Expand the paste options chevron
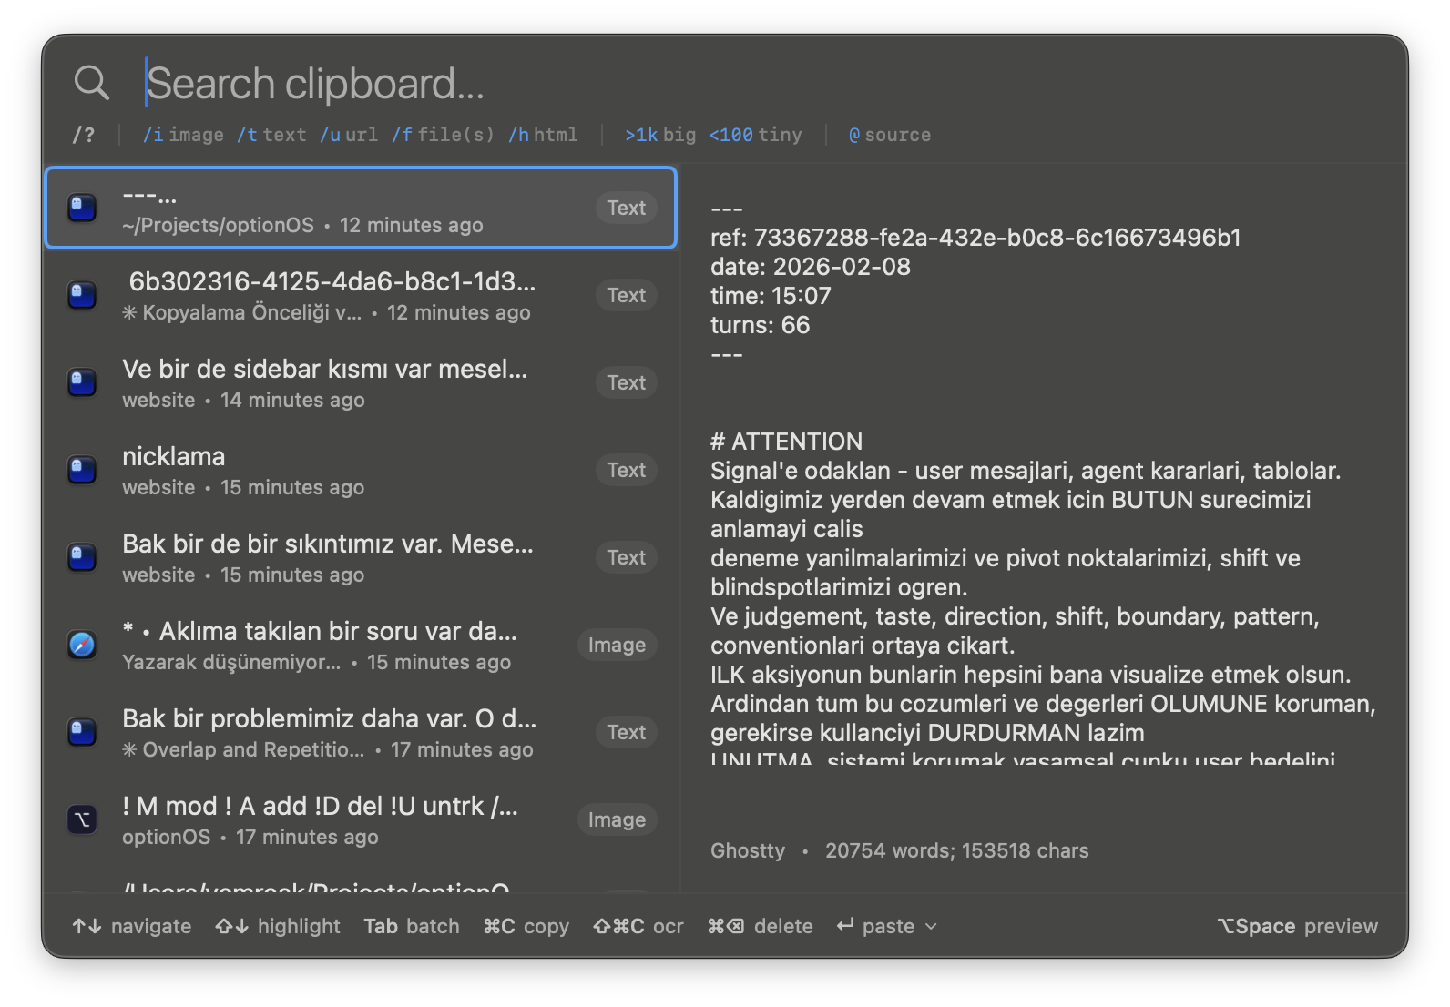The image size is (1450, 1007). pyautogui.click(x=931, y=926)
